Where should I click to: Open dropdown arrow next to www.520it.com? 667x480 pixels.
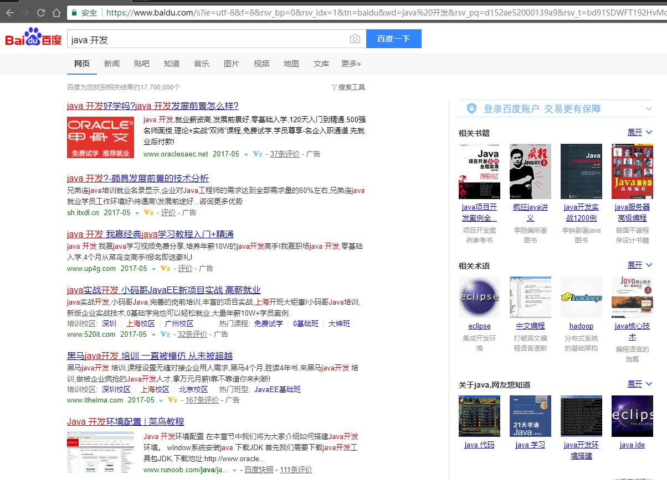tap(154, 335)
